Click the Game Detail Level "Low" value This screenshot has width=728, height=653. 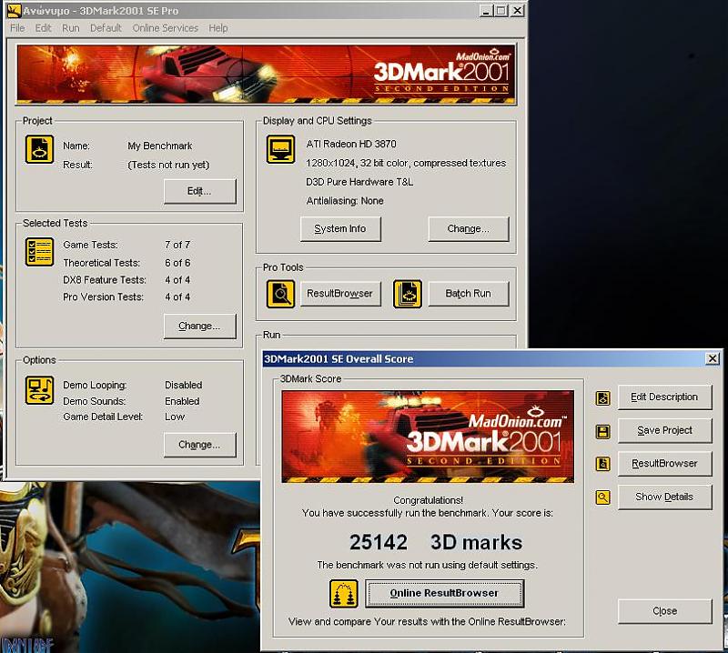pos(175,417)
